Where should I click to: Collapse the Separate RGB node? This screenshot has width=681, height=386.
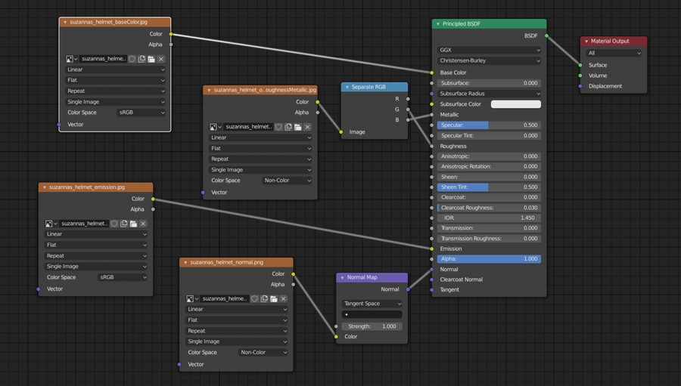347,87
